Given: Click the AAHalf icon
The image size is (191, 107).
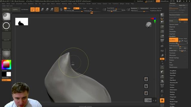Looking at the screenshot, I should click(162, 36).
